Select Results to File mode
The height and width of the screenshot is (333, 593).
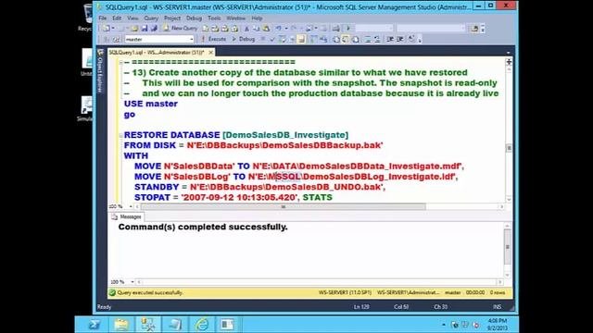tap(355, 39)
